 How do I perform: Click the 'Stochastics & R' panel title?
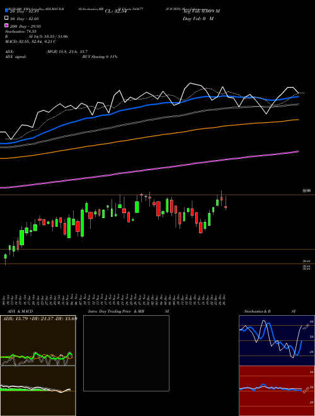click(x=257, y=311)
